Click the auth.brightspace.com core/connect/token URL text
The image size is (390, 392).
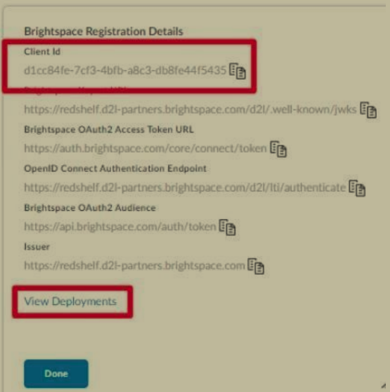click(x=145, y=148)
